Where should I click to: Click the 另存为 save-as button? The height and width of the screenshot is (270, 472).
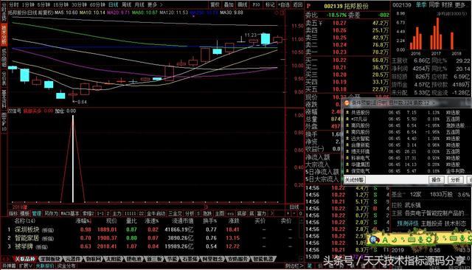click(51, 213)
